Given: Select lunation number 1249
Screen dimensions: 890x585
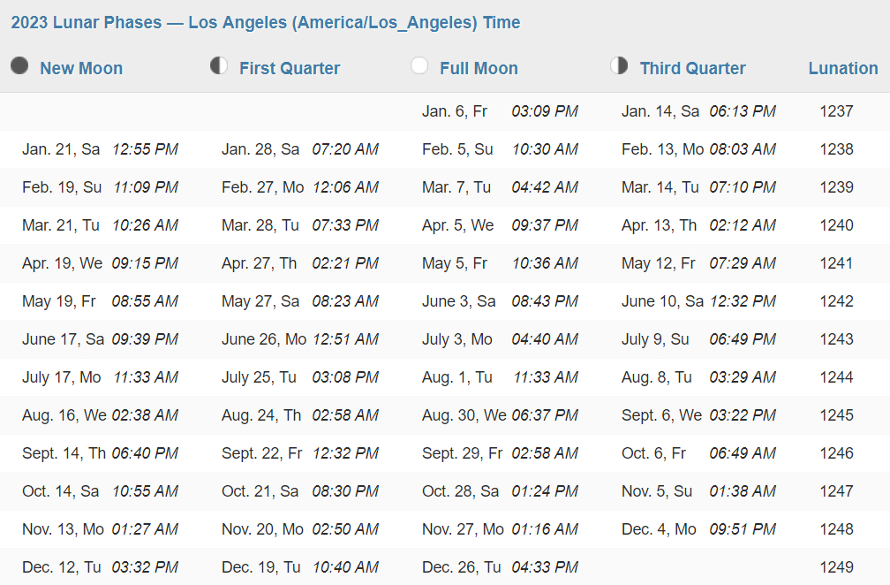Looking at the screenshot, I should click(836, 567).
